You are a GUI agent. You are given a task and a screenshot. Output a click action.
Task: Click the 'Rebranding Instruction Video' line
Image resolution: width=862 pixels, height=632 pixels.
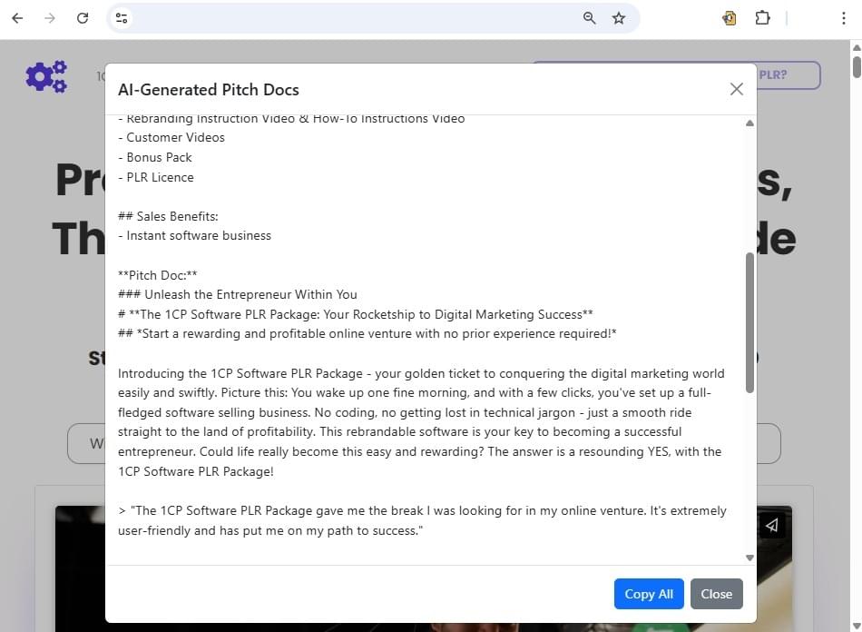[x=291, y=119]
